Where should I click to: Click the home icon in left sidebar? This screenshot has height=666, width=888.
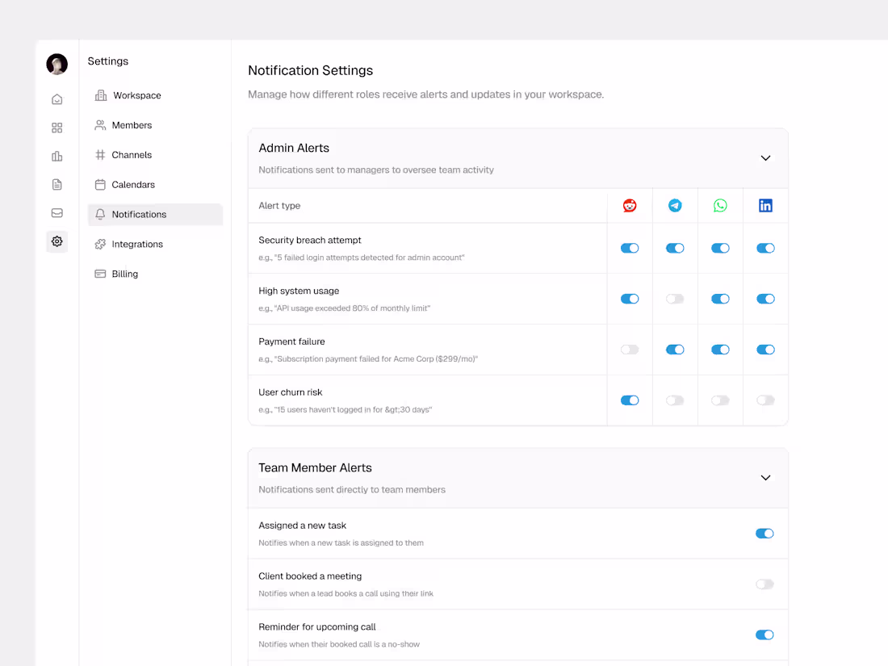click(57, 98)
